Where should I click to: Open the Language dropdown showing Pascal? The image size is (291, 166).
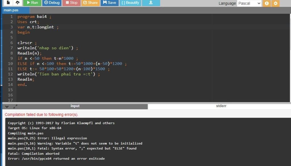point(249,3)
